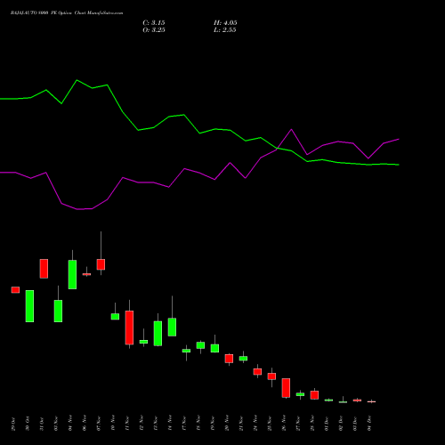The image size is (445, 445).
Task: Click the green candlestick for 13 Nov
Action: click(158, 334)
